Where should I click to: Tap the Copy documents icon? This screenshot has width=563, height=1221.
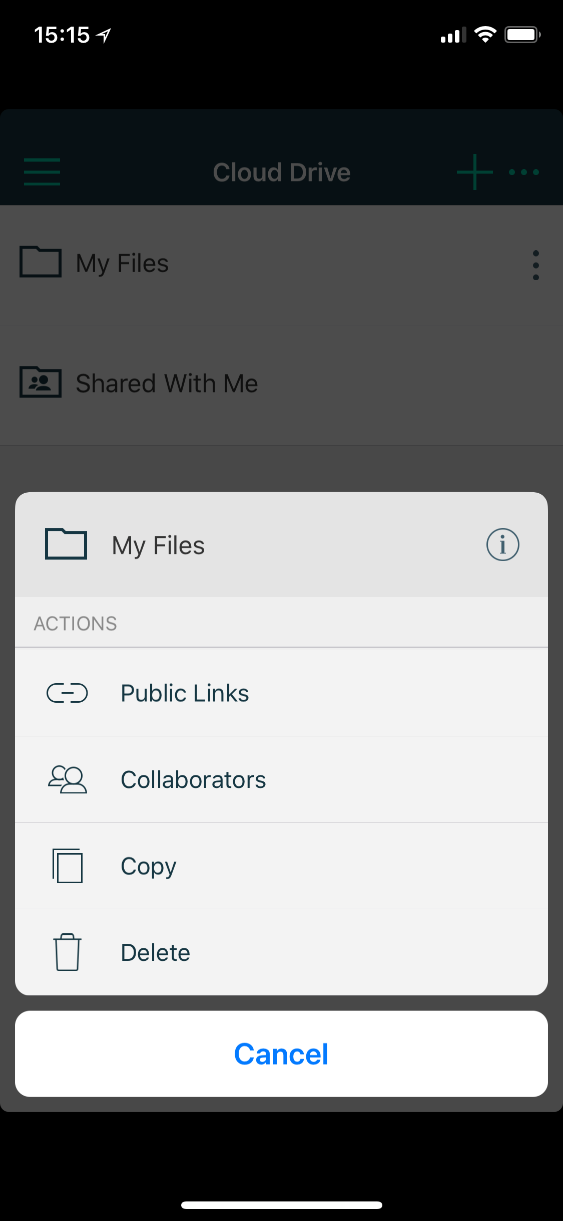point(67,866)
